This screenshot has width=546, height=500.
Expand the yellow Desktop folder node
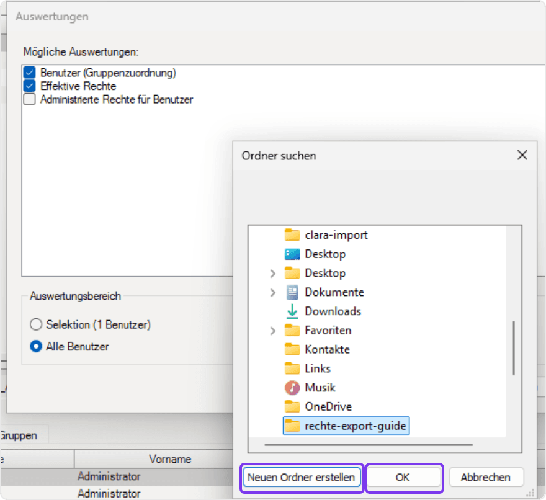pyautogui.click(x=272, y=274)
